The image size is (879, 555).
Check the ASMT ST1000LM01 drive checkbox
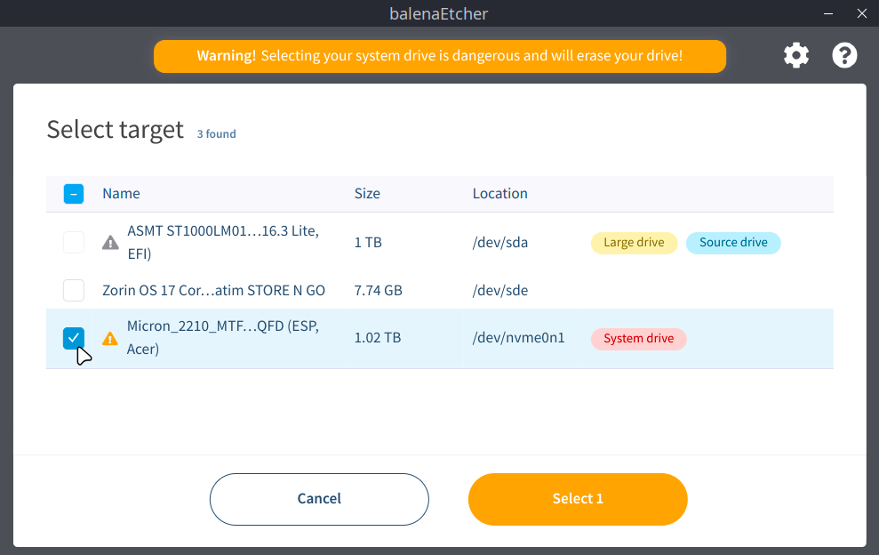74,242
